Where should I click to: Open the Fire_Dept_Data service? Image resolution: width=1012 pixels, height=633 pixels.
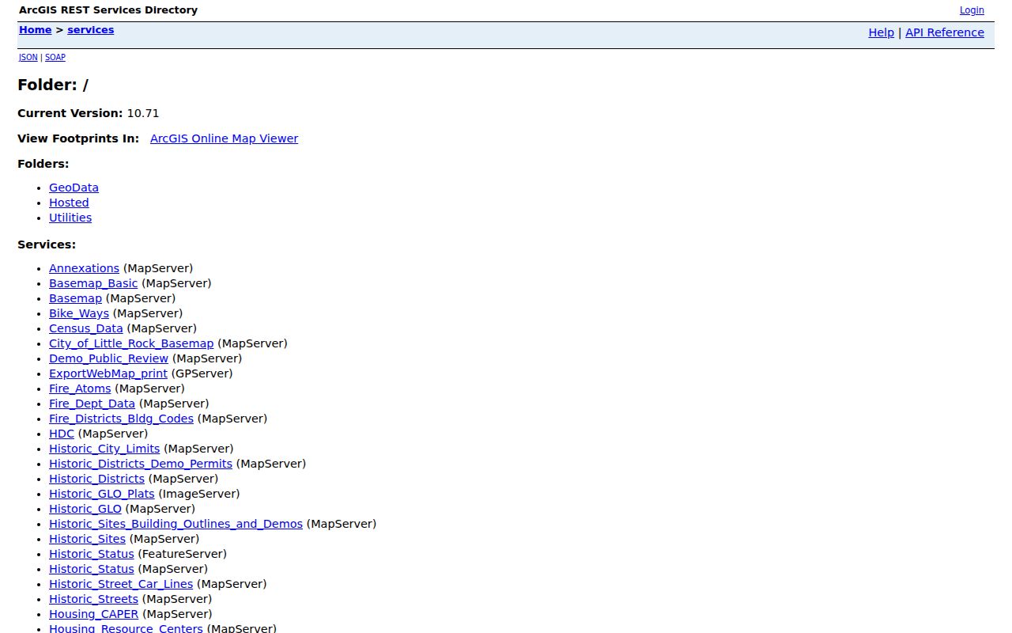92,404
